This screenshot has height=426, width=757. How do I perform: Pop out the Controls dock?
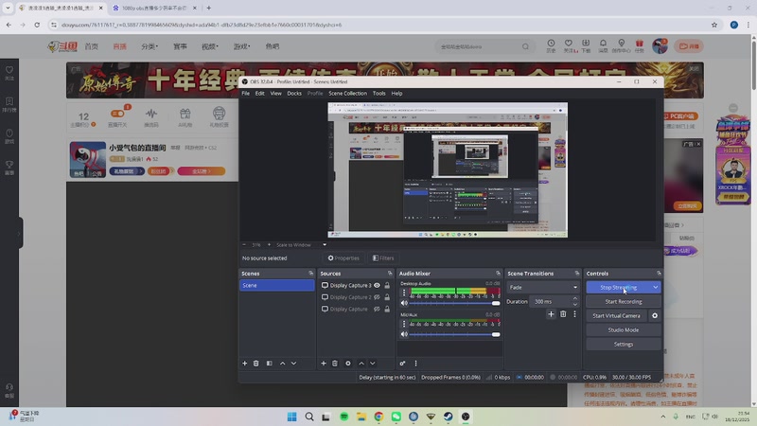(659, 274)
